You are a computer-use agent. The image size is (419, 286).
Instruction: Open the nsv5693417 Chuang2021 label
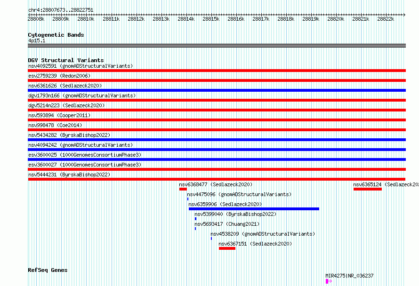(x=227, y=224)
